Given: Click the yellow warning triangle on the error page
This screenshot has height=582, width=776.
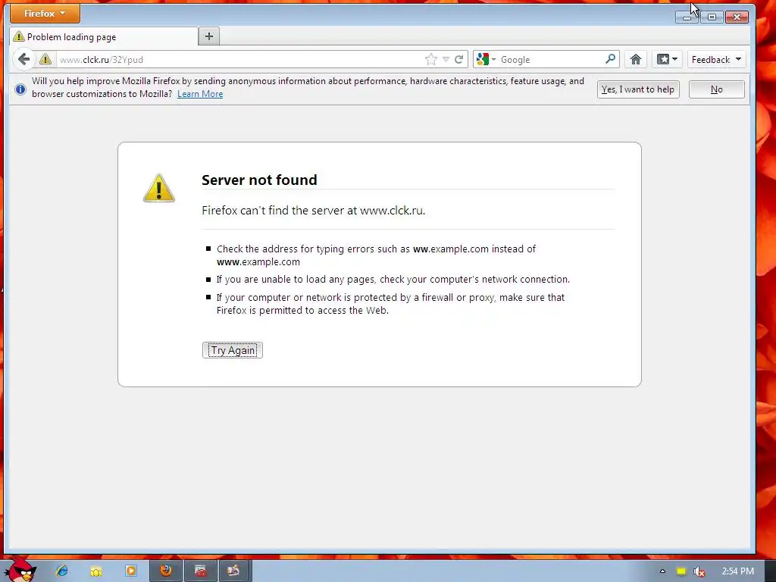Looking at the screenshot, I should (x=159, y=188).
